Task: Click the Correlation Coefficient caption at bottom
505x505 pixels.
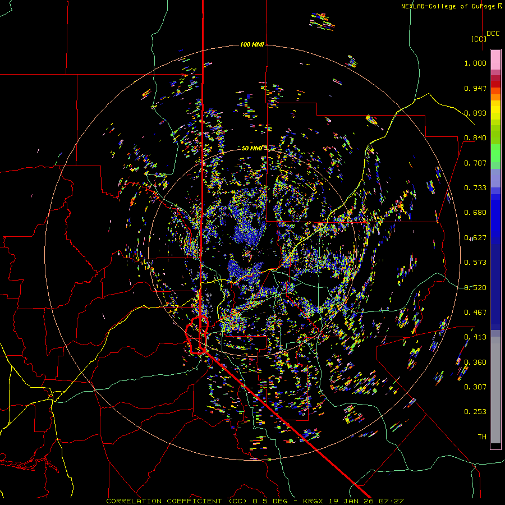Action: click(254, 501)
